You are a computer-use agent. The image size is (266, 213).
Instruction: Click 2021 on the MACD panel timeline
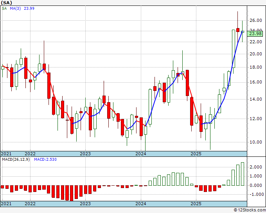pyautogui.click(x=6, y=204)
